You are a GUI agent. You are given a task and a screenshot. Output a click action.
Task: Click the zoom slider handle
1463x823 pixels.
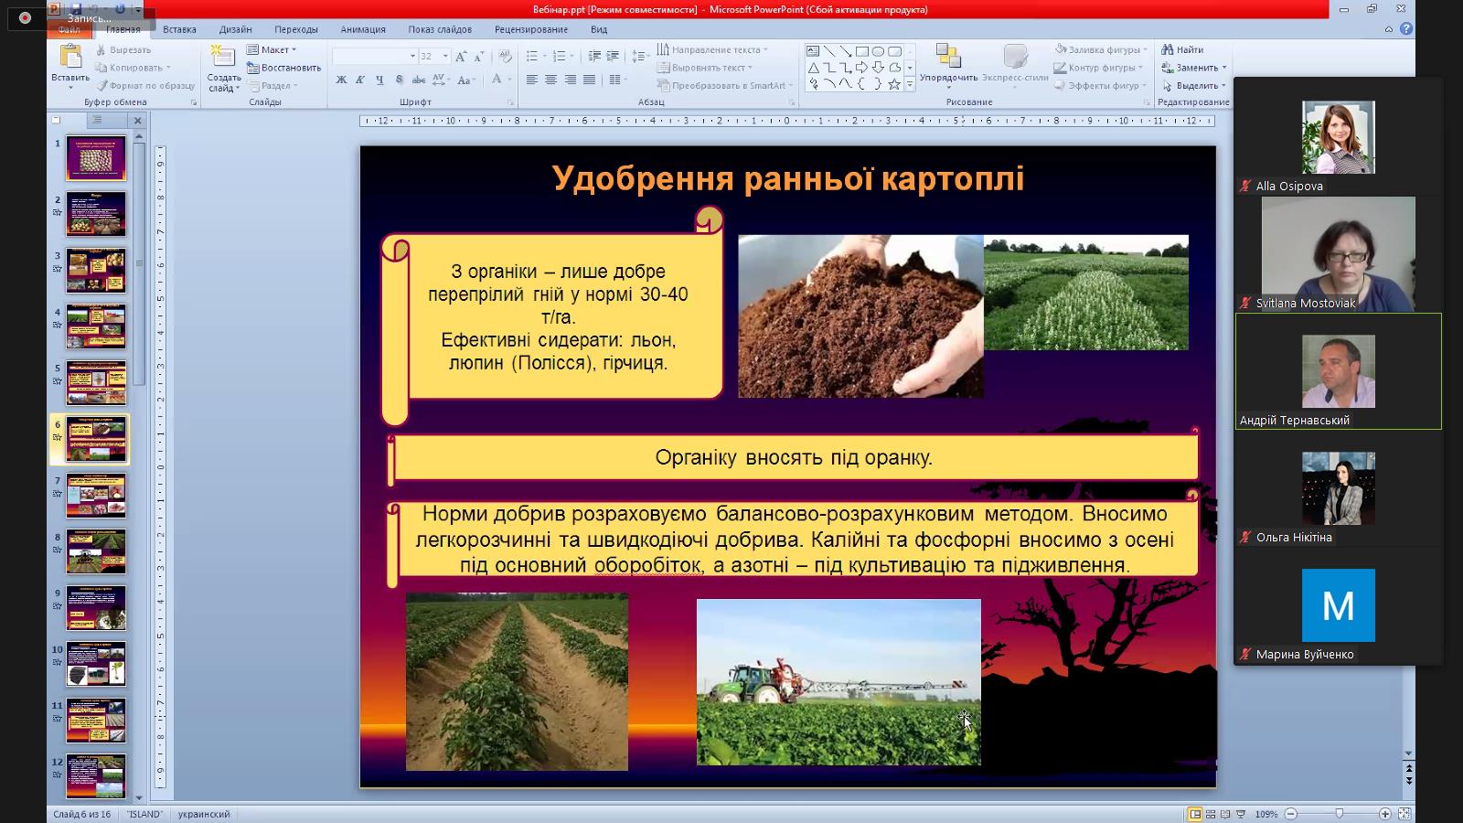(1340, 814)
